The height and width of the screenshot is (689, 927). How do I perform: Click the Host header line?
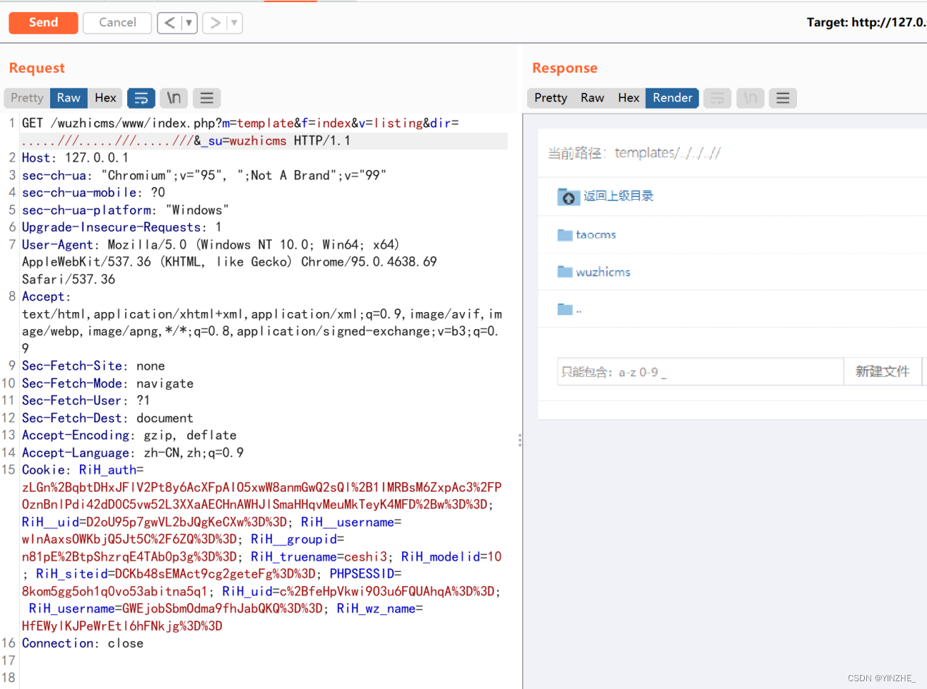(x=75, y=158)
